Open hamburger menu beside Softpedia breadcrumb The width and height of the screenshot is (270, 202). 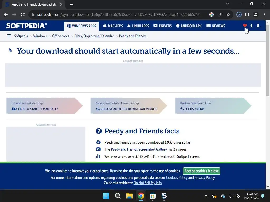[x=9, y=36]
